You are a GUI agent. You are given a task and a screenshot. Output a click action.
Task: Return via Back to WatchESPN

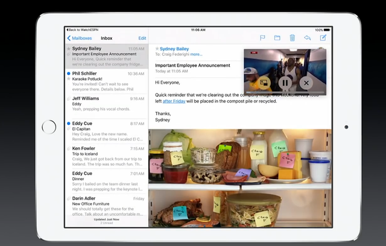click(x=83, y=30)
